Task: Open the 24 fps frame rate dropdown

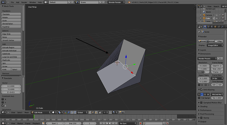Action: 217,78
